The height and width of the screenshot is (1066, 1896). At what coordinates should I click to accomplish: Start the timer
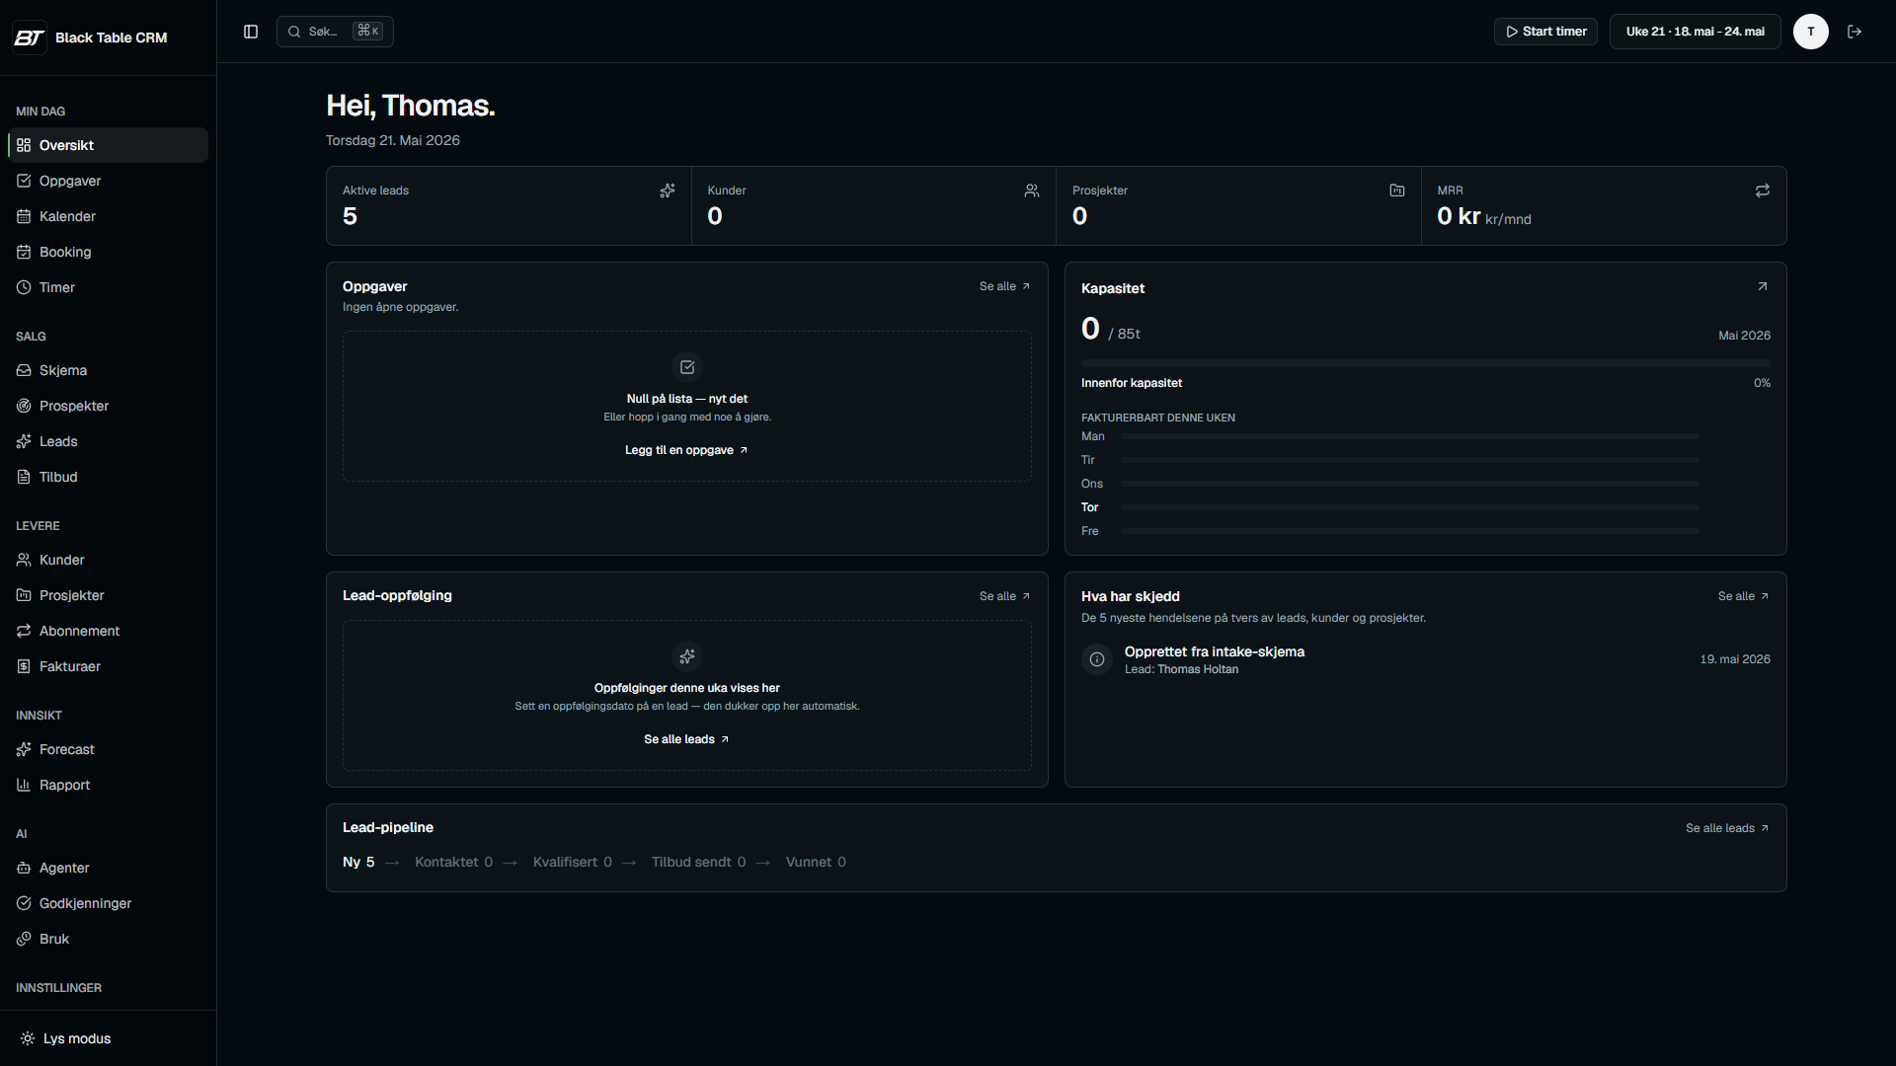point(1545,32)
